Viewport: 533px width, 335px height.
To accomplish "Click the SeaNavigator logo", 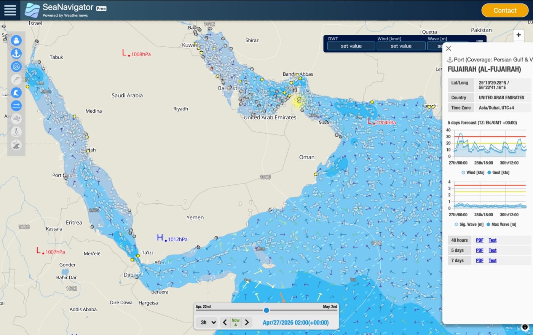I will (x=65, y=10).
